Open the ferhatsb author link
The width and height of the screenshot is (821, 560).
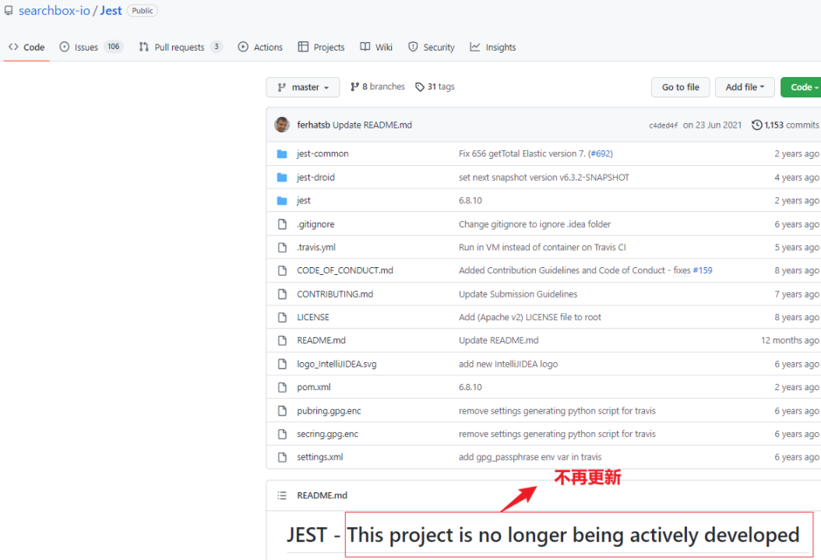click(x=313, y=125)
